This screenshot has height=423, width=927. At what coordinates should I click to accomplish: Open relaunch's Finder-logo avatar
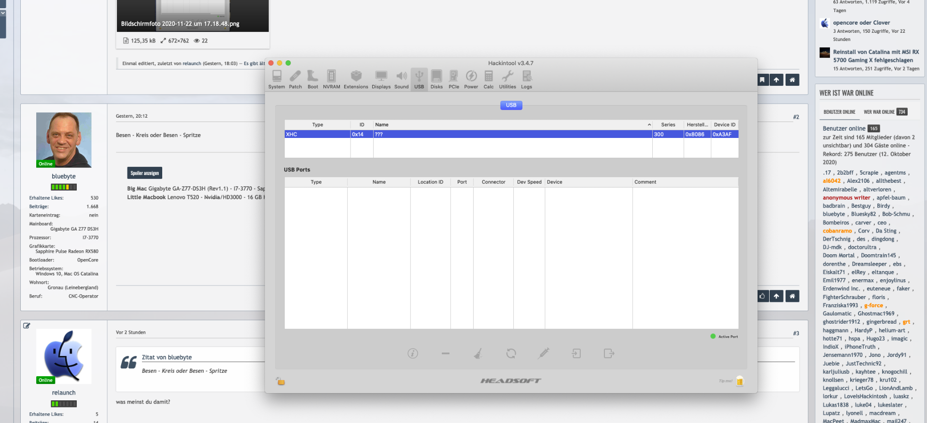click(x=64, y=356)
